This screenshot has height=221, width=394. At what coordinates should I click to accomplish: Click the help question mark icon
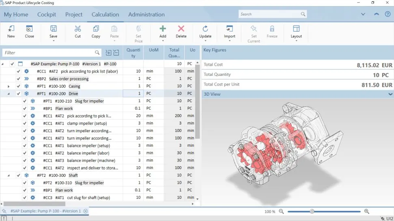(x=388, y=14)
